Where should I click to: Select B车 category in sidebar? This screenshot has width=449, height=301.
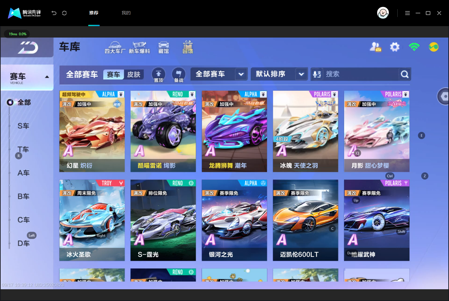tap(24, 197)
